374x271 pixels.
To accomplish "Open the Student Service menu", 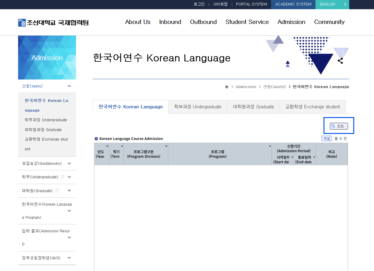I will (247, 22).
